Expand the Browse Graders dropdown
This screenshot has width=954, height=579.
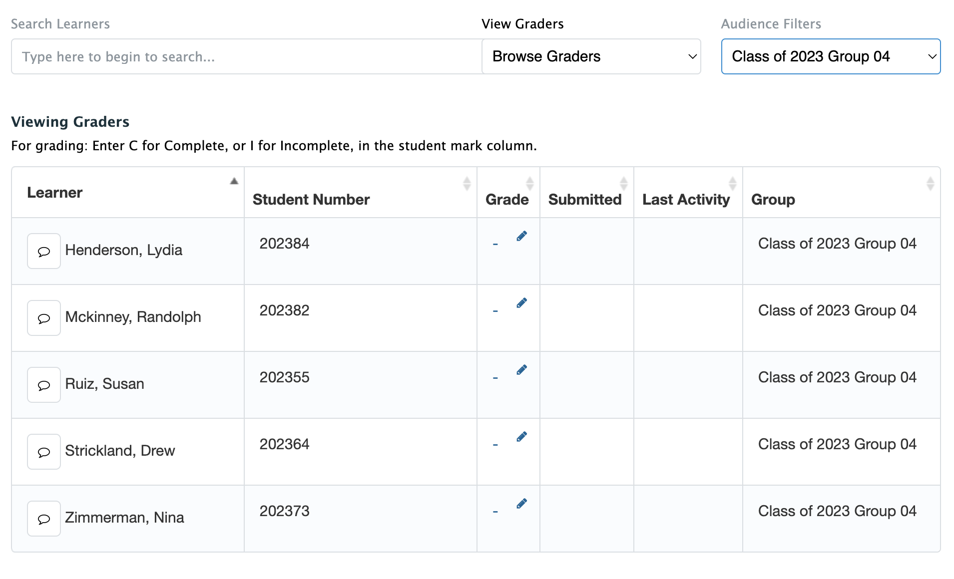[591, 56]
